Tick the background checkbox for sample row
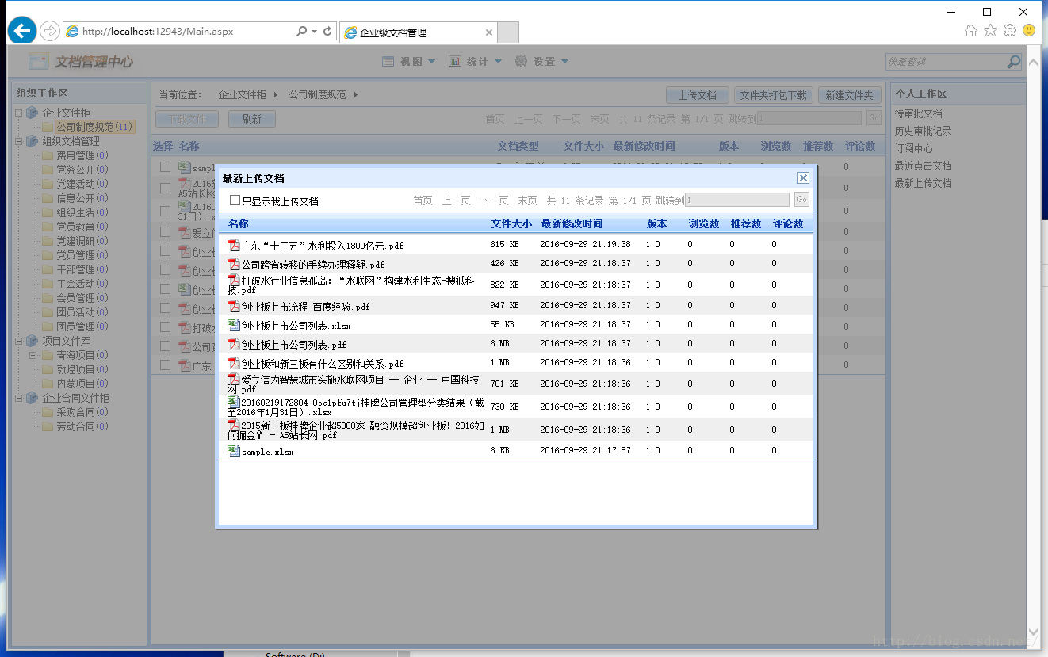This screenshot has width=1048, height=657. point(165,167)
